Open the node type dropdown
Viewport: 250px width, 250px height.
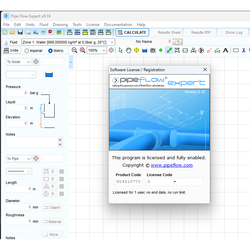pyautogui.click(x=21, y=75)
